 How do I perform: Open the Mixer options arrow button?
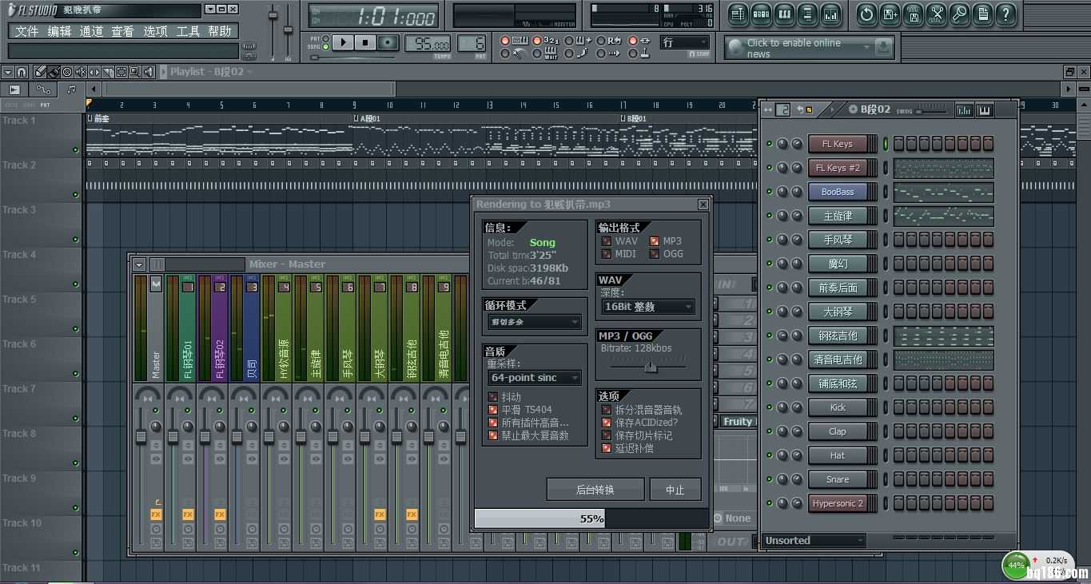(139, 264)
